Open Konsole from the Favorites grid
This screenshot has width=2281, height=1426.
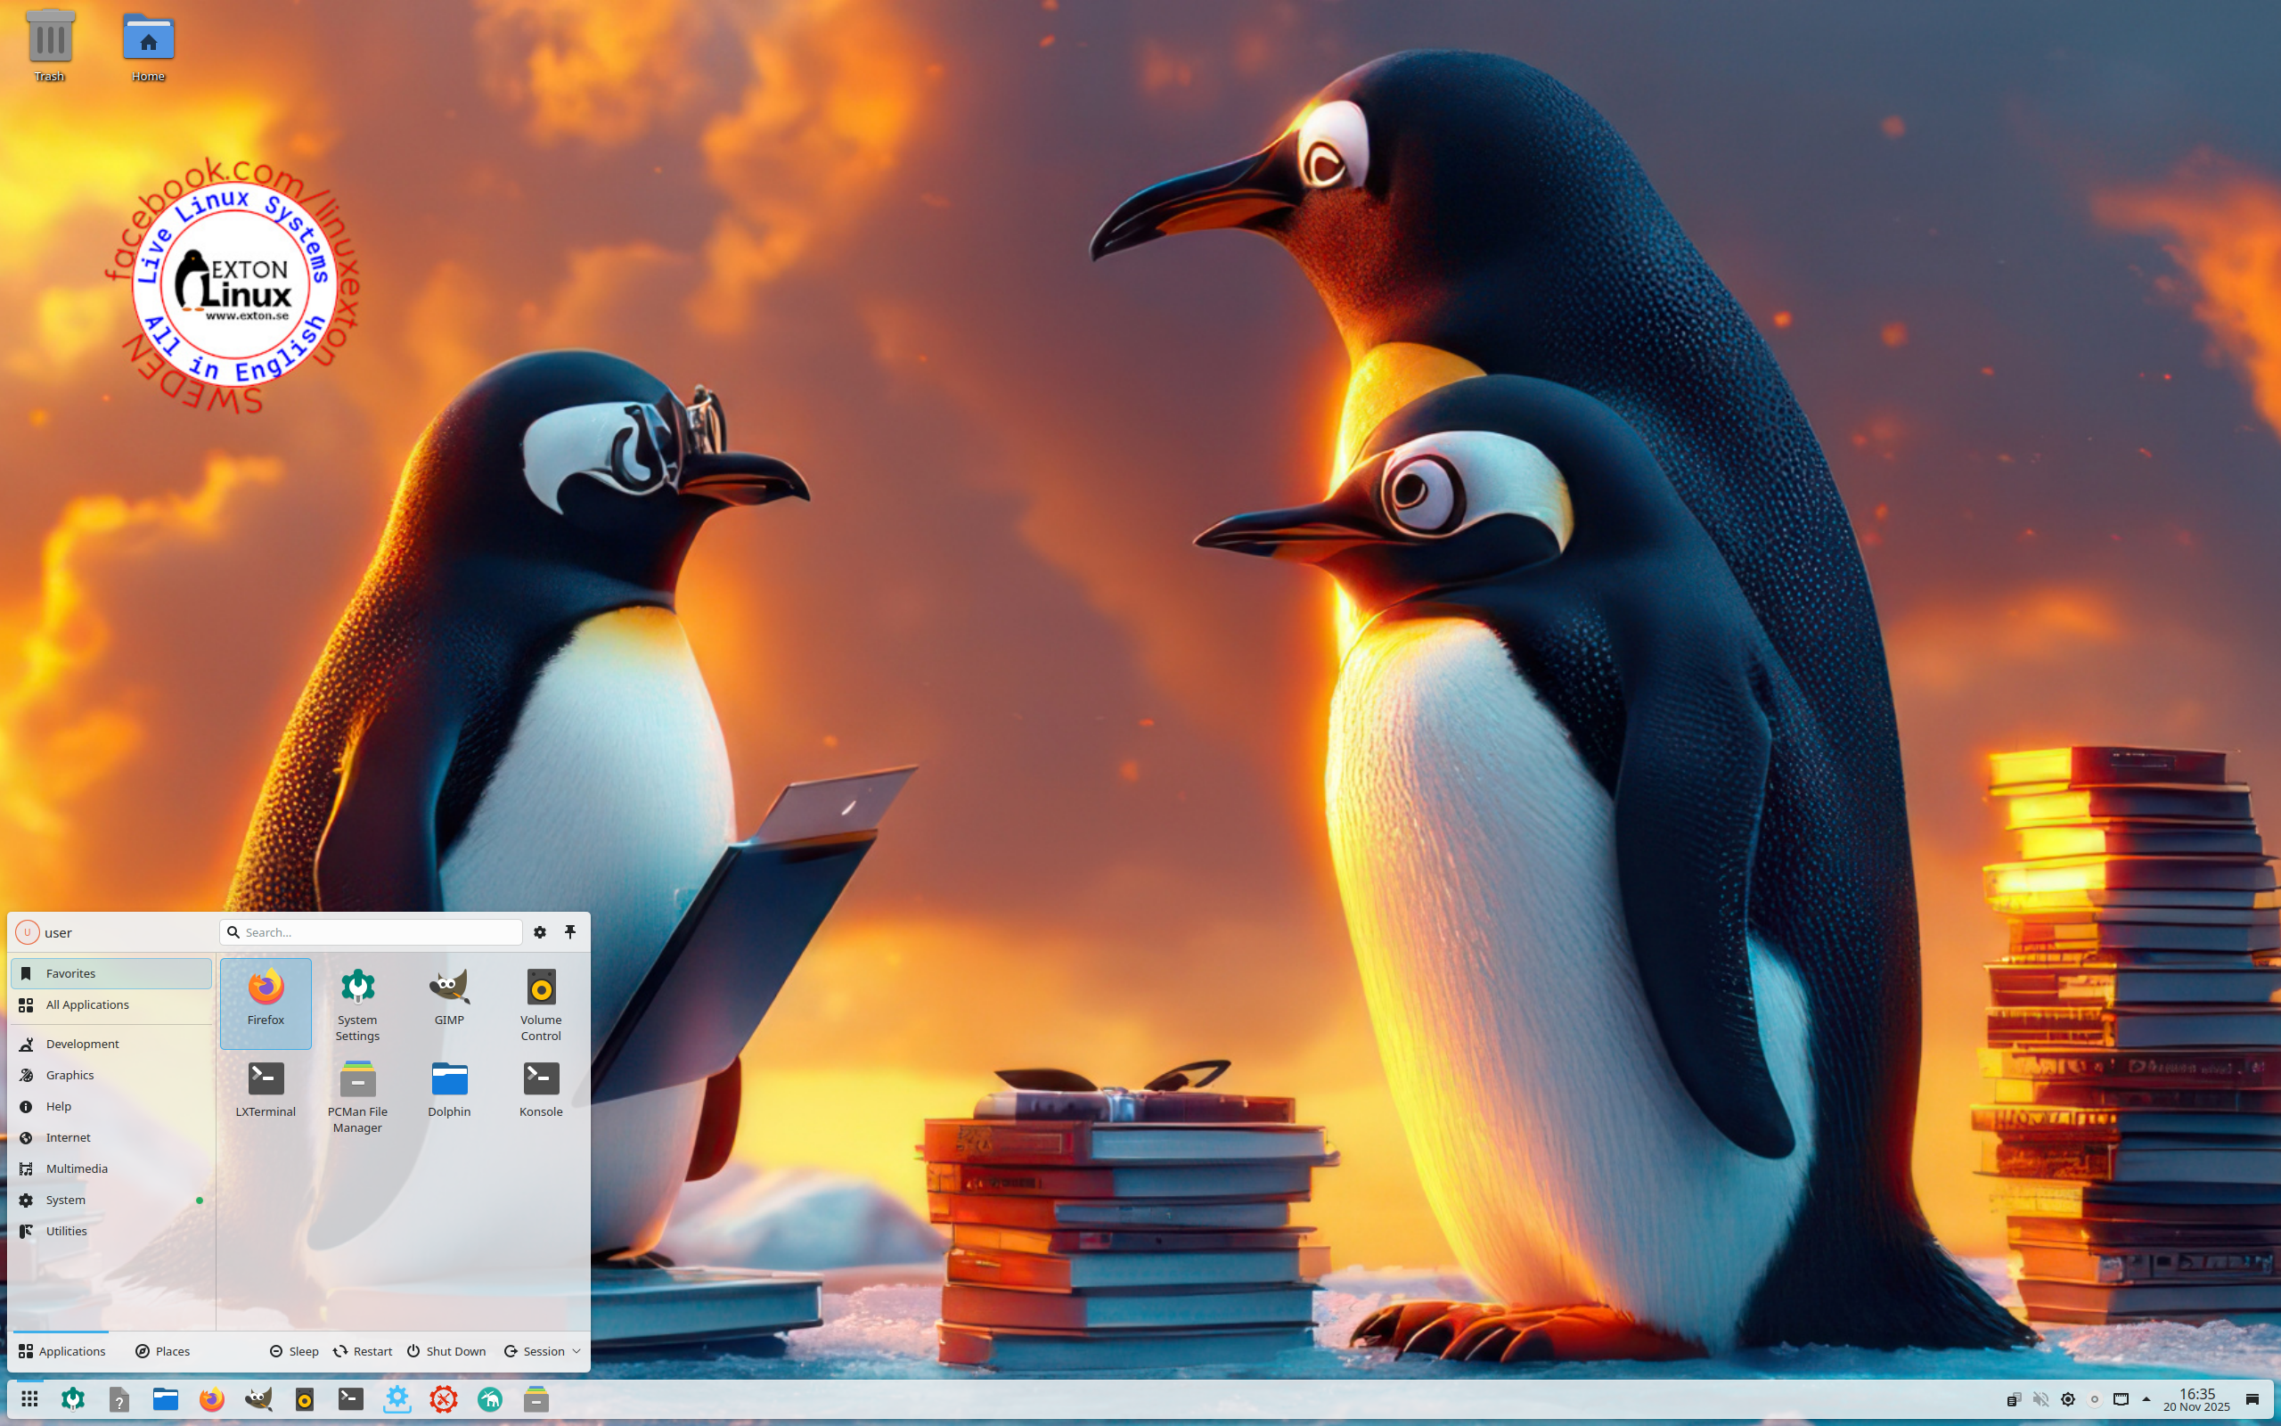pyautogui.click(x=541, y=1095)
